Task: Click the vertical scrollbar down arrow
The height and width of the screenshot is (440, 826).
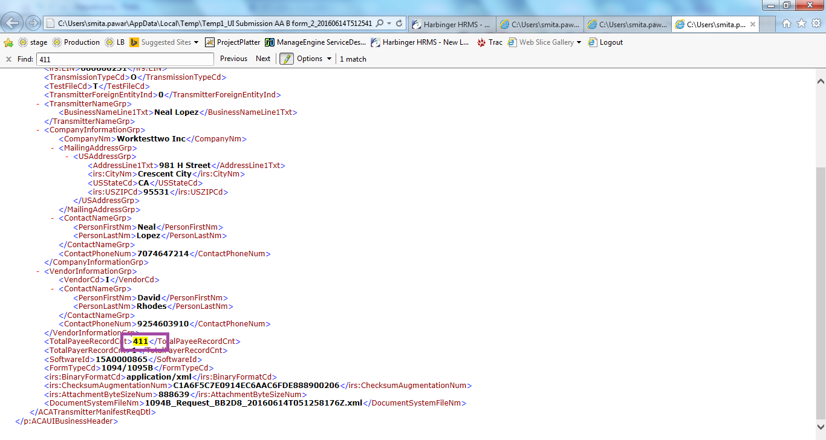Action: pos(821,427)
